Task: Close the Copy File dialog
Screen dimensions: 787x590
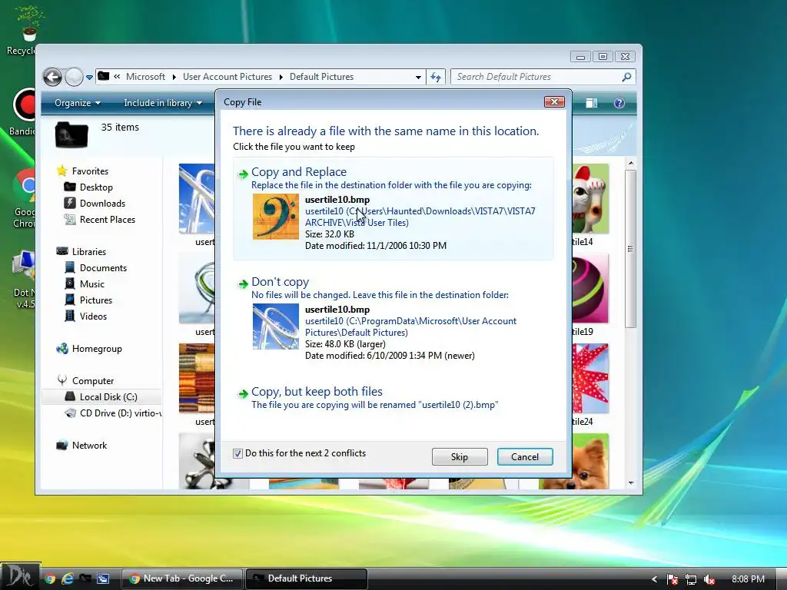Action: pos(555,102)
